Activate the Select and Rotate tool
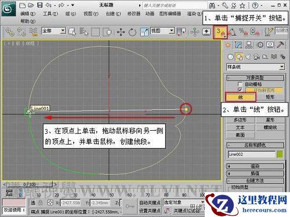The width and height of the screenshot is (290, 217). pos(132,32)
